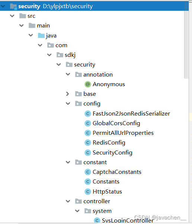Viewport: 192px width, 224px height.
Task: Open the Constants class file
Action: click(106, 182)
